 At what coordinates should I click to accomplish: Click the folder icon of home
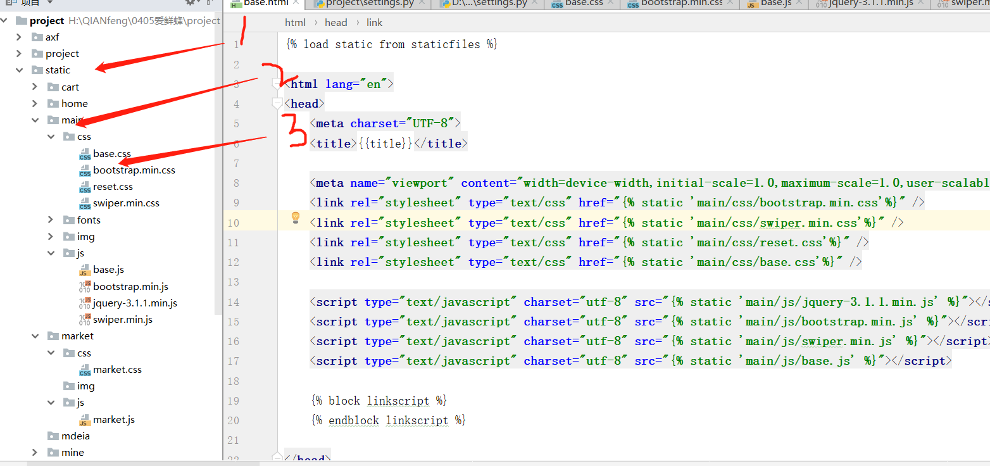53,104
